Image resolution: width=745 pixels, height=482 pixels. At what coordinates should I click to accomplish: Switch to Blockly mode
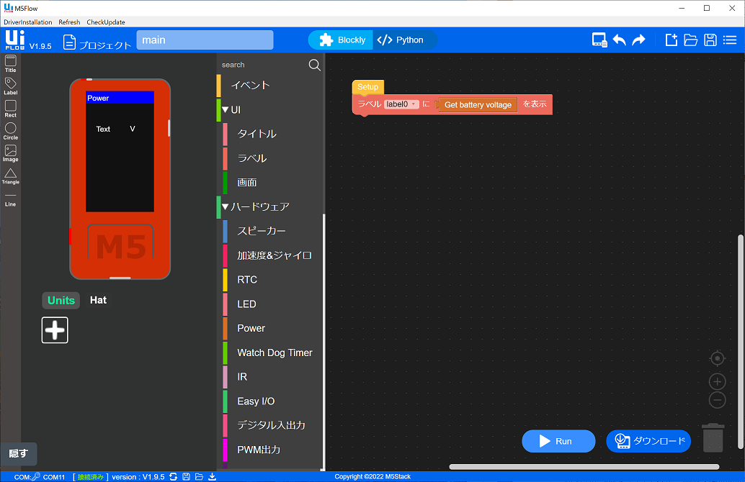[342, 40]
